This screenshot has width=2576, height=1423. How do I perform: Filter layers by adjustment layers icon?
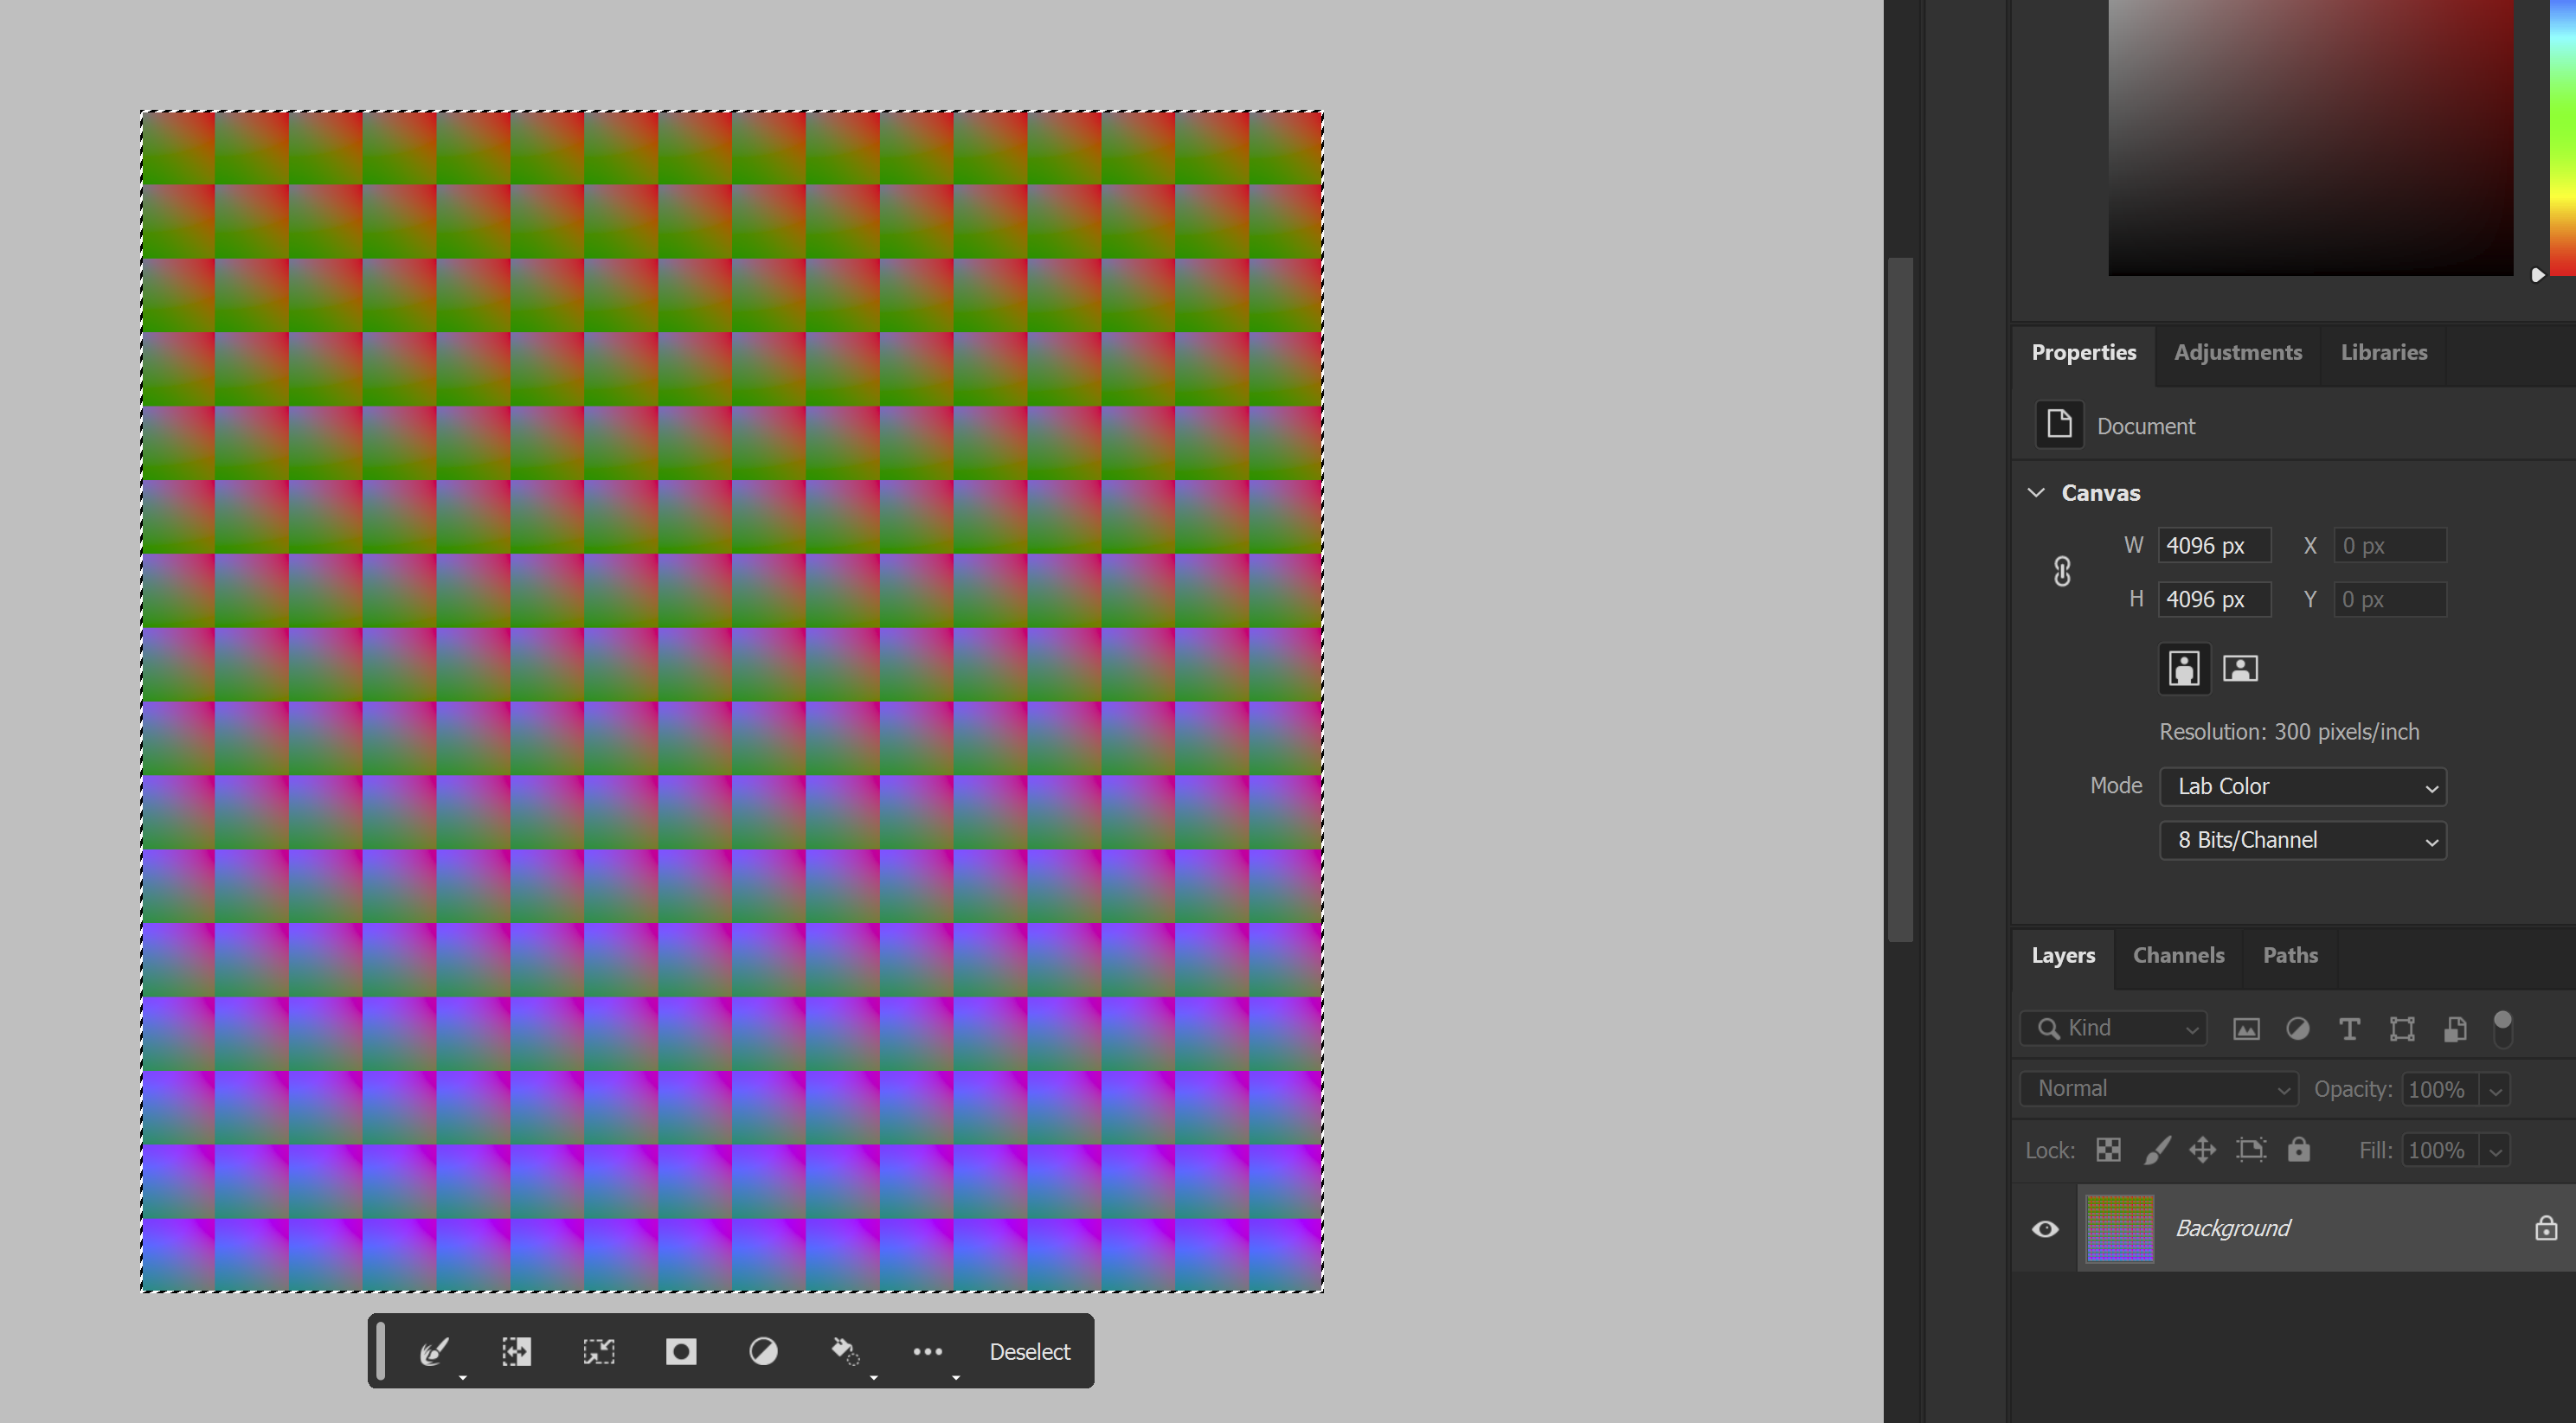pos(2297,1028)
